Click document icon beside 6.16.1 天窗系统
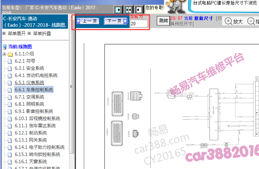Screen dimensions: 259x169 pyautogui.click(x=10, y=162)
